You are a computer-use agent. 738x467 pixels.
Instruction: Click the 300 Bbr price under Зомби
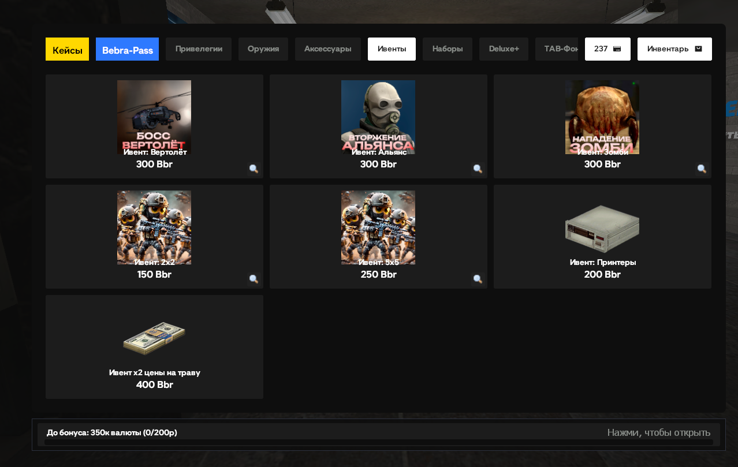click(x=602, y=165)
